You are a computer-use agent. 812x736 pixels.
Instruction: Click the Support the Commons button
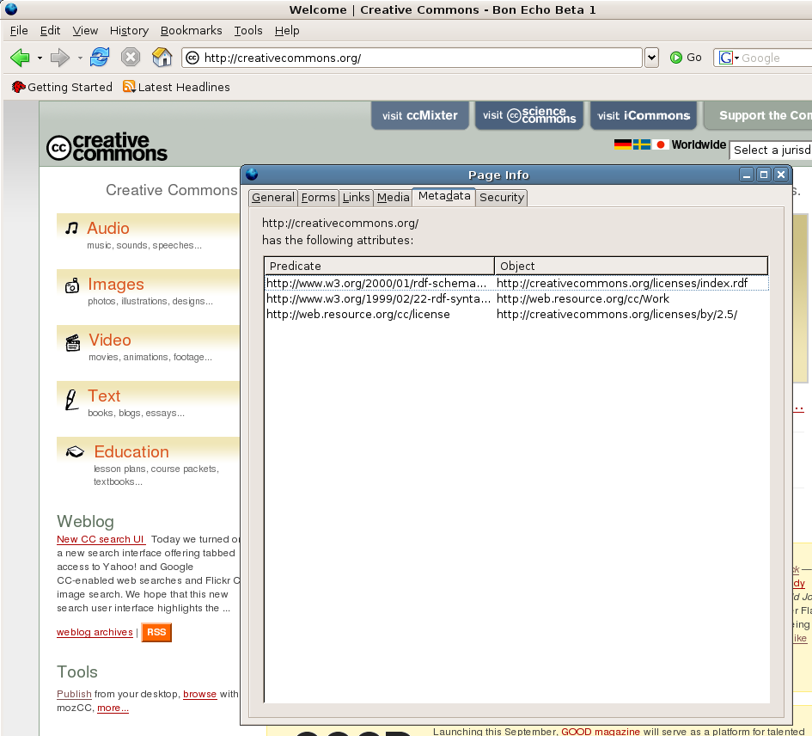tap(759, 115)
